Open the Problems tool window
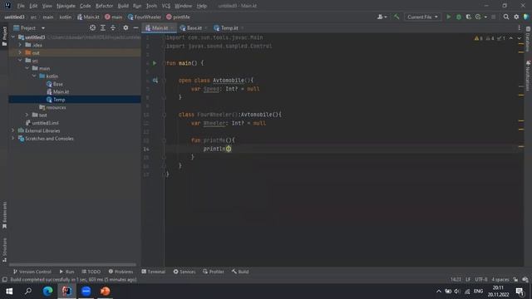This screenshot has height=299, width=532. [121, 272]
